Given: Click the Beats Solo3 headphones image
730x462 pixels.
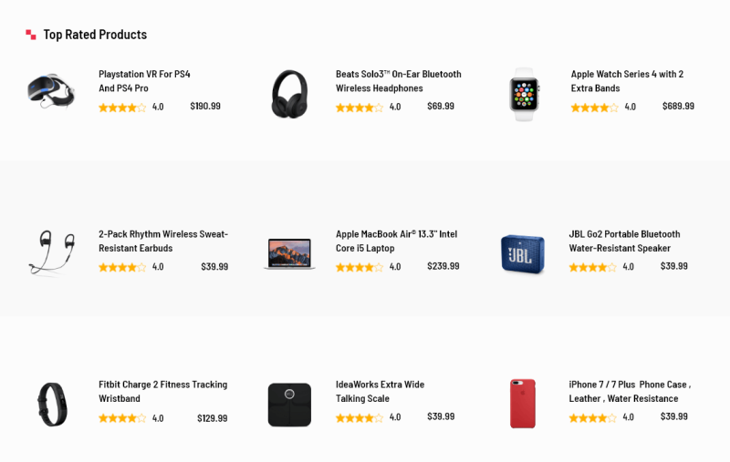Looking at the screenshot, I should (289, 94).
